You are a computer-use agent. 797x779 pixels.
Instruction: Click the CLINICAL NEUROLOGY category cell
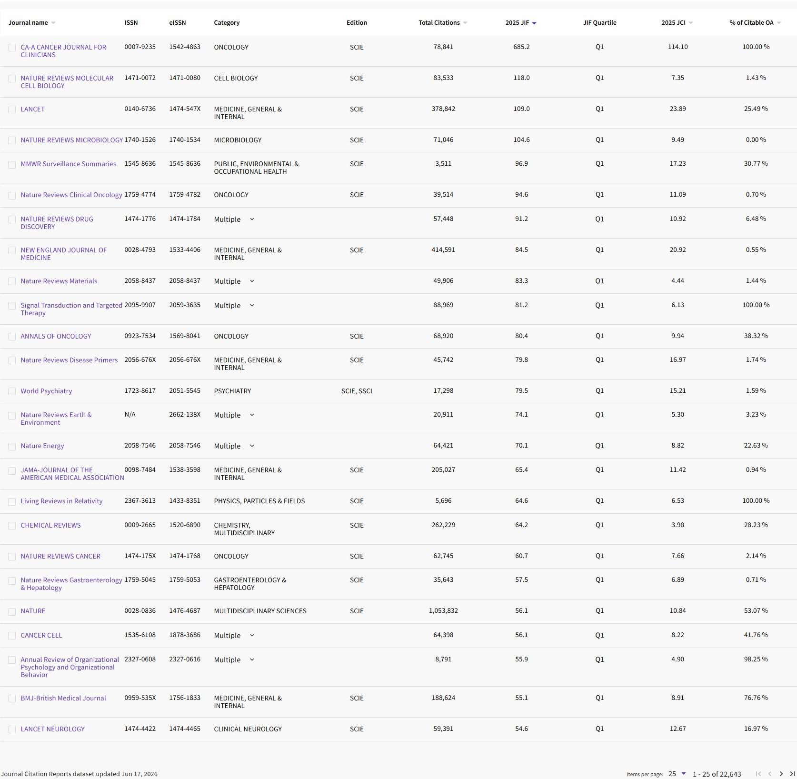248,729
